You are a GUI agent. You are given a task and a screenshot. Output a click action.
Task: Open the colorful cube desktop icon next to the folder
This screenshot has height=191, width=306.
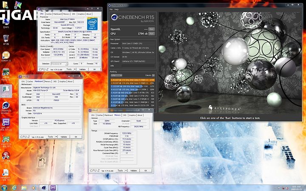[18, 5]
